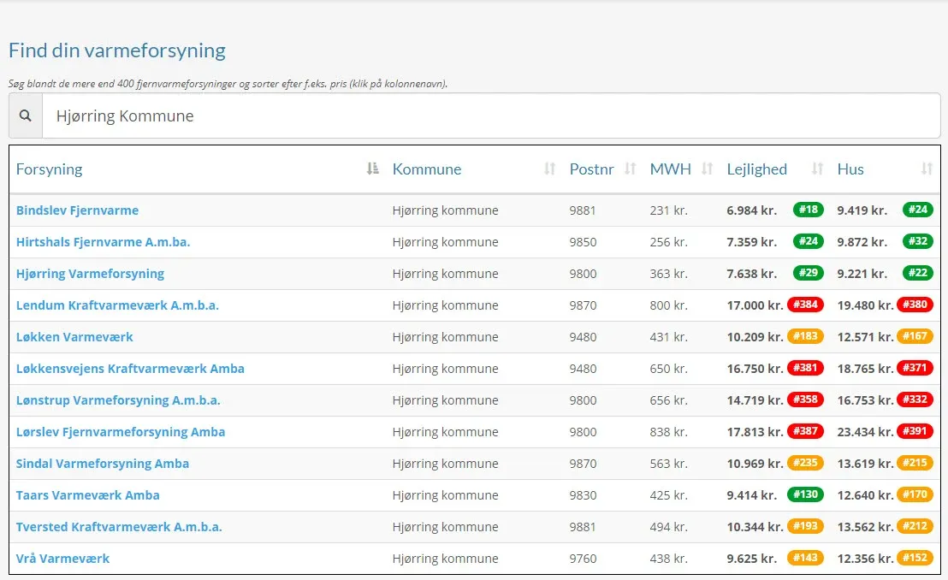The width and height of the screenshot is (948, 580).
Task: Open Hirtshals Fjernvarme A.m.ba. link
Action: coord(104,242)
